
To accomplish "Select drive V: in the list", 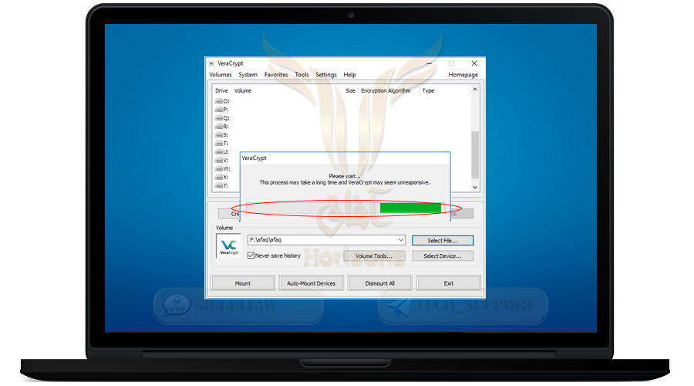I will click(x=222, y=160).
